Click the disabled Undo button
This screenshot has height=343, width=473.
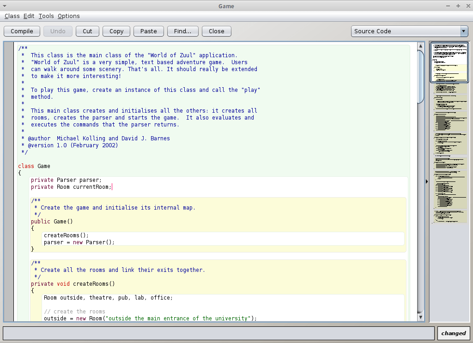pyautogui.click(x=58, y=31)
